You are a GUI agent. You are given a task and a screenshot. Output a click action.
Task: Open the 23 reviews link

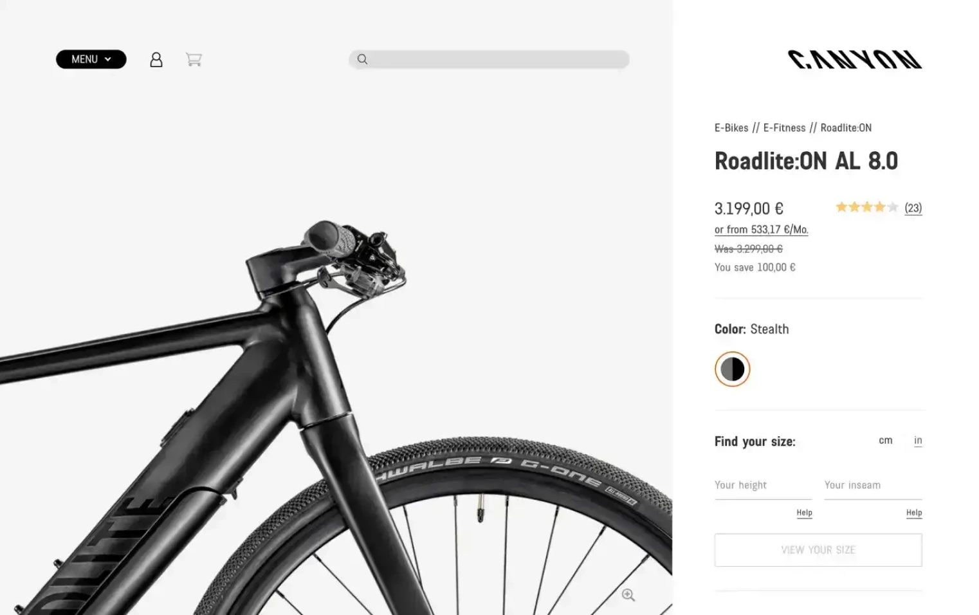pos(913,208)
